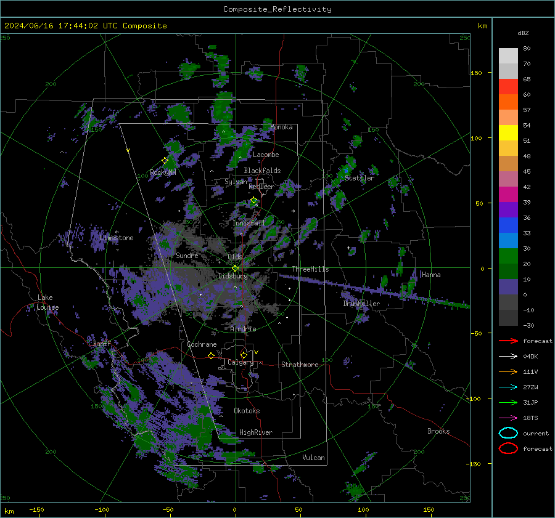Click the white 04DK arrow legend icon
The height and width of the screenshot is (518, 555).
click(508, 357)
